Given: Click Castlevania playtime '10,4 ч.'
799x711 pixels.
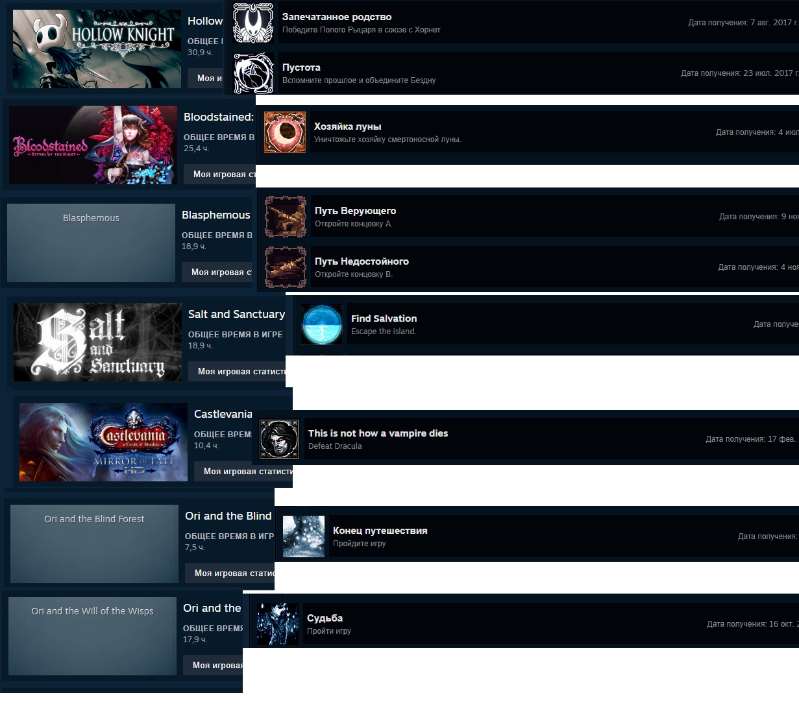Looking at the screenshot, I should pyautogui.click(x=206, y=446).
